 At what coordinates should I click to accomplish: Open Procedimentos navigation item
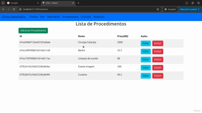point(70,17)
